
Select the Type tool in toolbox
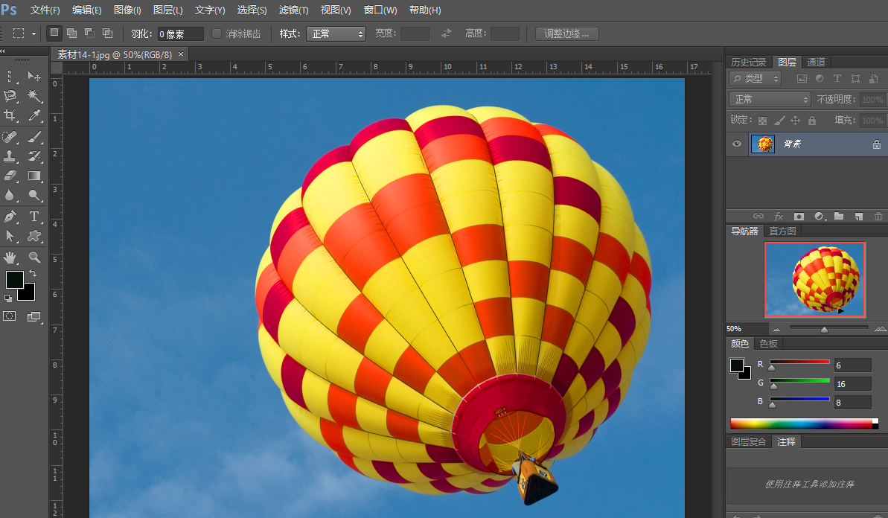34,217
